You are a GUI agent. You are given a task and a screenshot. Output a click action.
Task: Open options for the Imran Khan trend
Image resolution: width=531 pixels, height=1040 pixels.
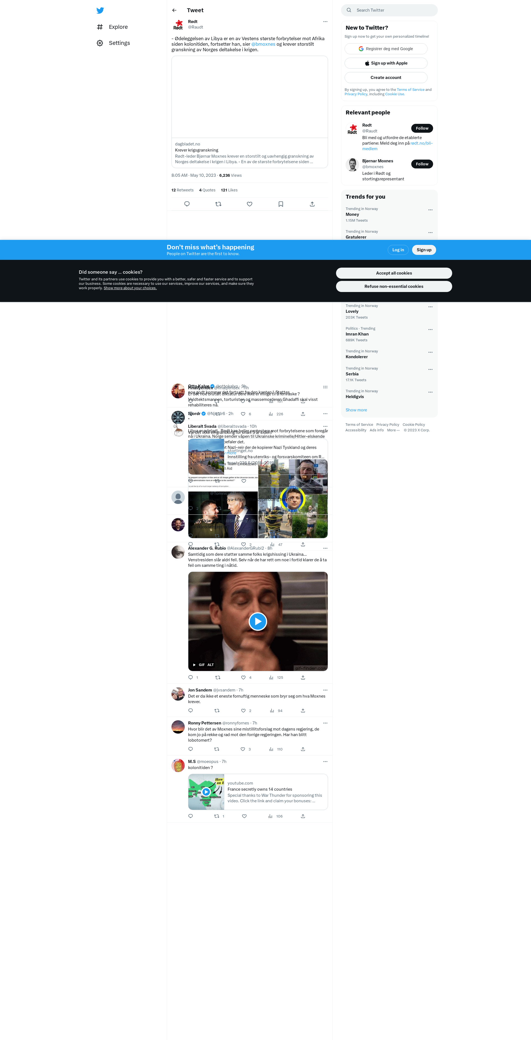coord(430,330)
